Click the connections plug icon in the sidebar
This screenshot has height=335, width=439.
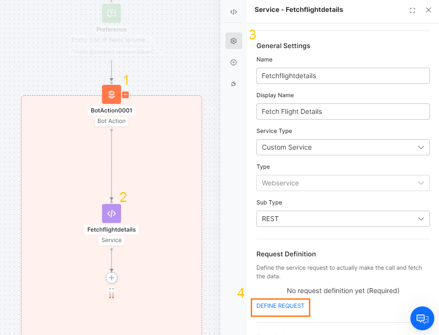click(233, 83)
